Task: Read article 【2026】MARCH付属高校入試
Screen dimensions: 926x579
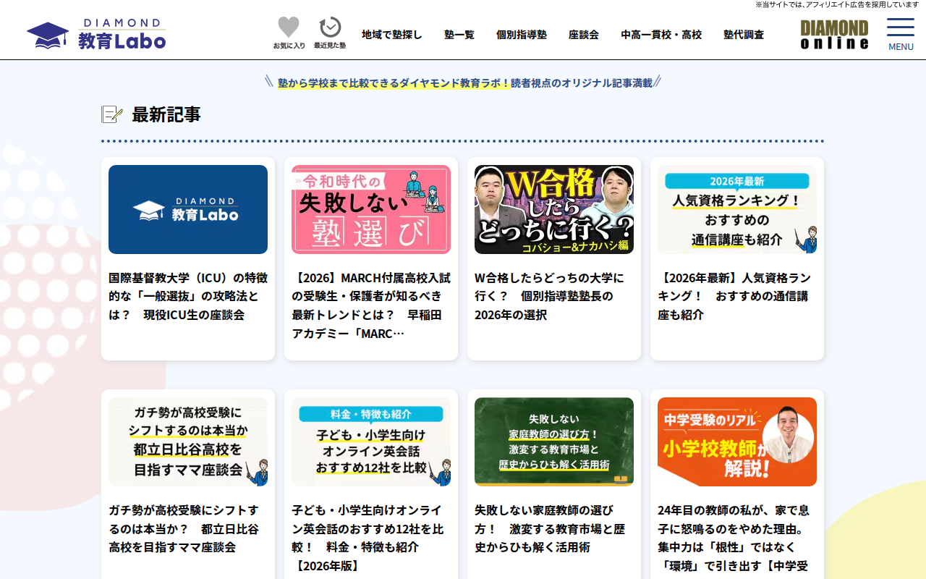Action: (x=371, y=305)
